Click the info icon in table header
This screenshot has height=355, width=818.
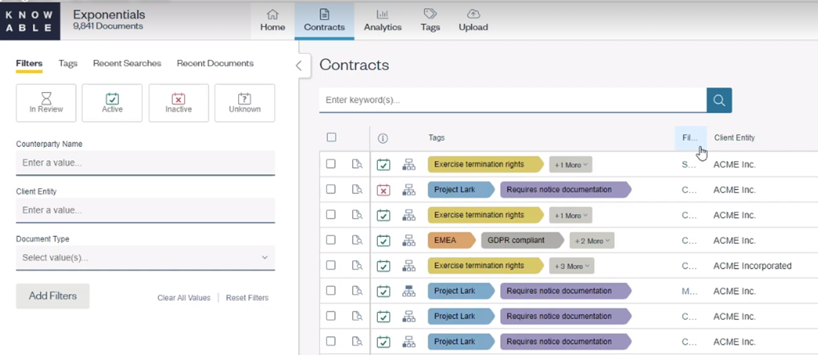pyautogui.click(x=383, y=138)
